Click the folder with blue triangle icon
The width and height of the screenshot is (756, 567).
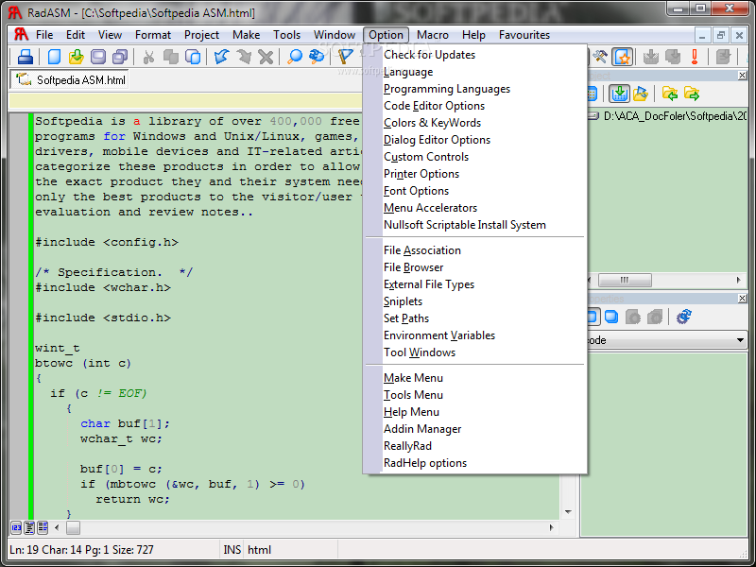click(x=641, y=94)
